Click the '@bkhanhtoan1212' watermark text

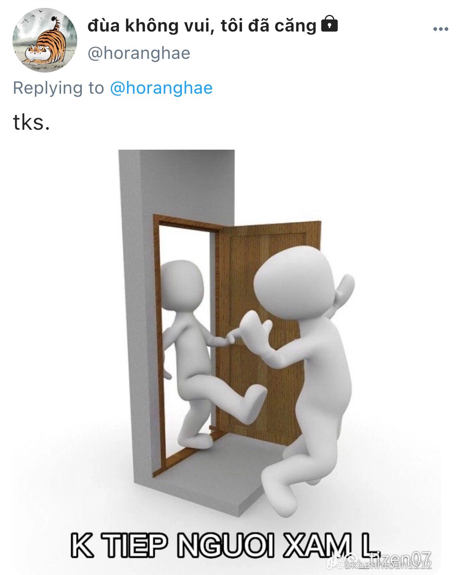click(x=384, y=565)
